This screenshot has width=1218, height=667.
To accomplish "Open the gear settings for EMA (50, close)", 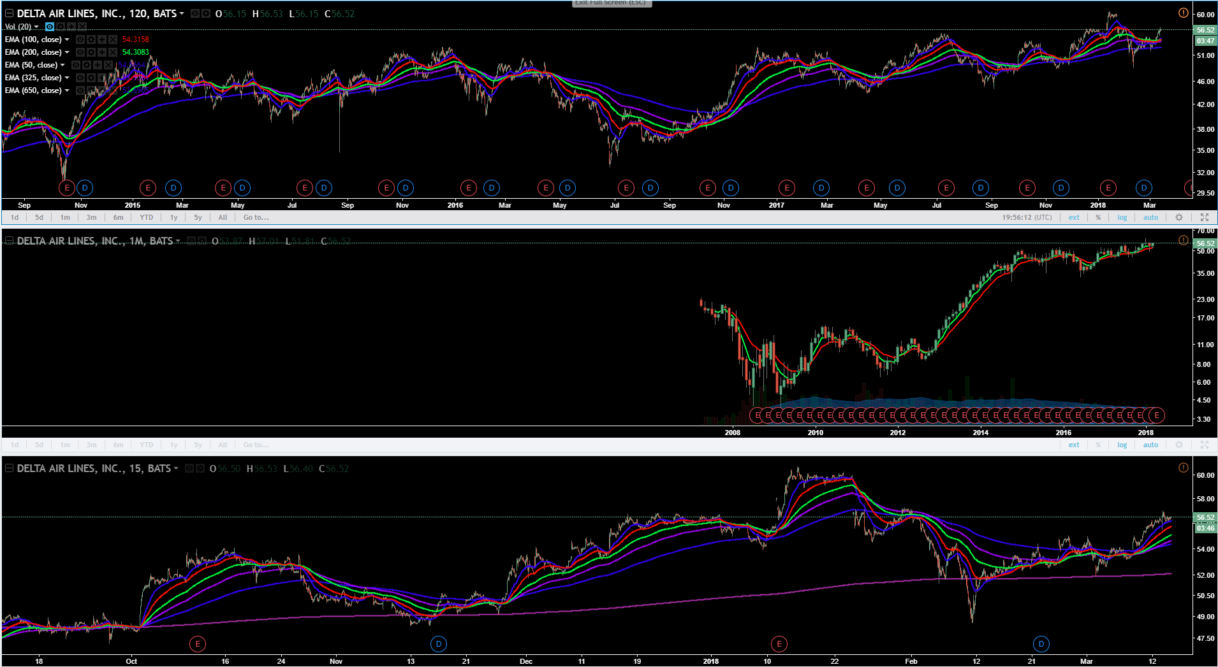I will tap(87, 65).
